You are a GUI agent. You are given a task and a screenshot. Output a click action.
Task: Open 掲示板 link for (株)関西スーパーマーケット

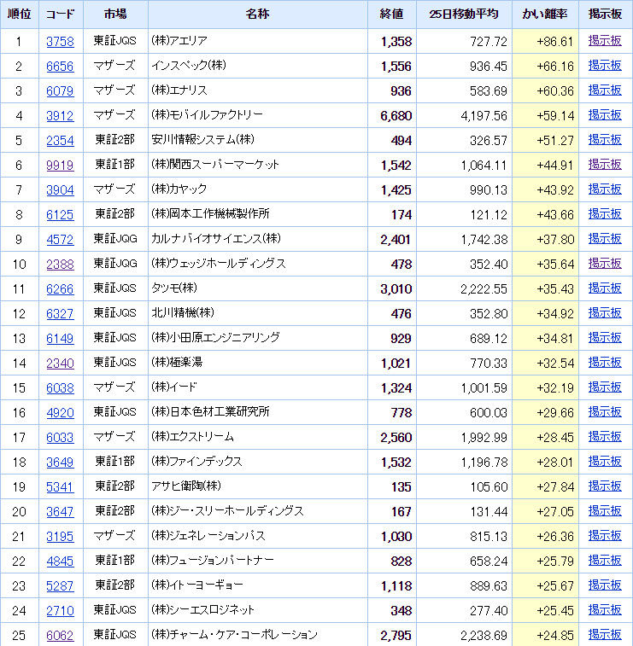pyautogui.click(x=605, y=165)
